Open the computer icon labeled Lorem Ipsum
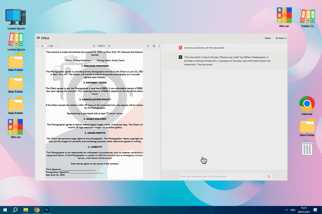 [x=16, y=19]
